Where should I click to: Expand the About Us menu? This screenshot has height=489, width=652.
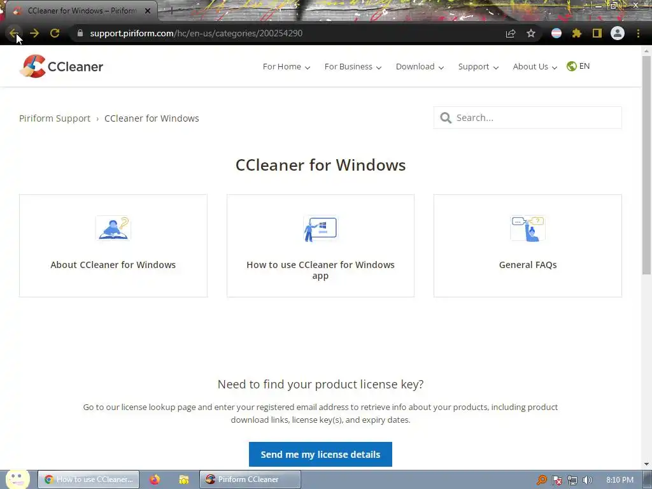535,66
